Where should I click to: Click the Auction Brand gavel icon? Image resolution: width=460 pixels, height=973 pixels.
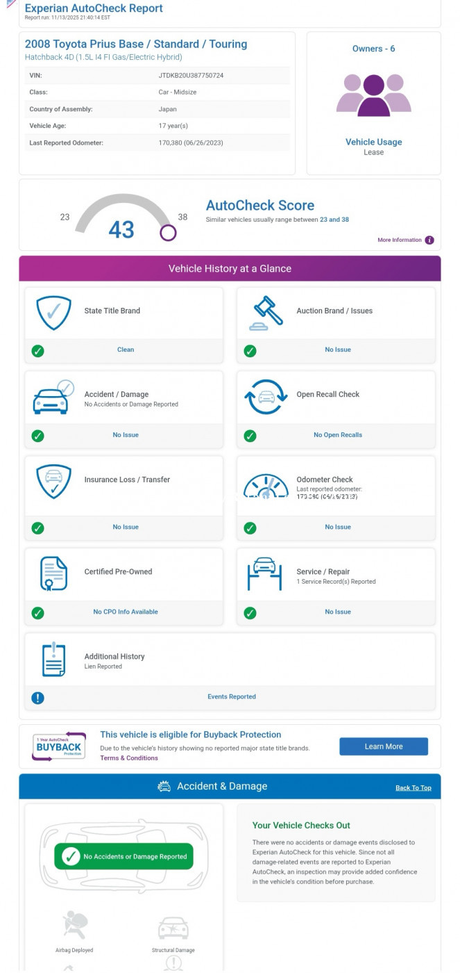(266, 313)
